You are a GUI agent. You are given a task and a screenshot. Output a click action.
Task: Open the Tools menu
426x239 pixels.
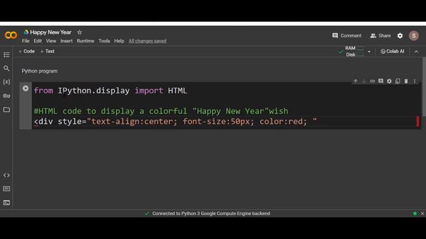[104, 41]
